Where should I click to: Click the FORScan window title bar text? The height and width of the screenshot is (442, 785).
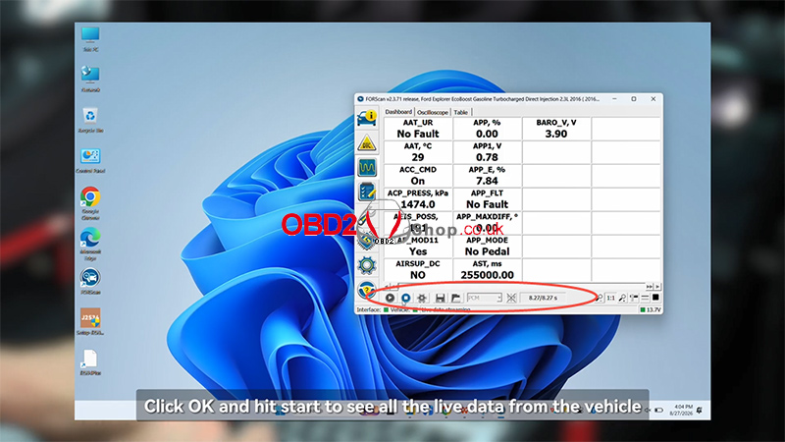pos(482,99)
